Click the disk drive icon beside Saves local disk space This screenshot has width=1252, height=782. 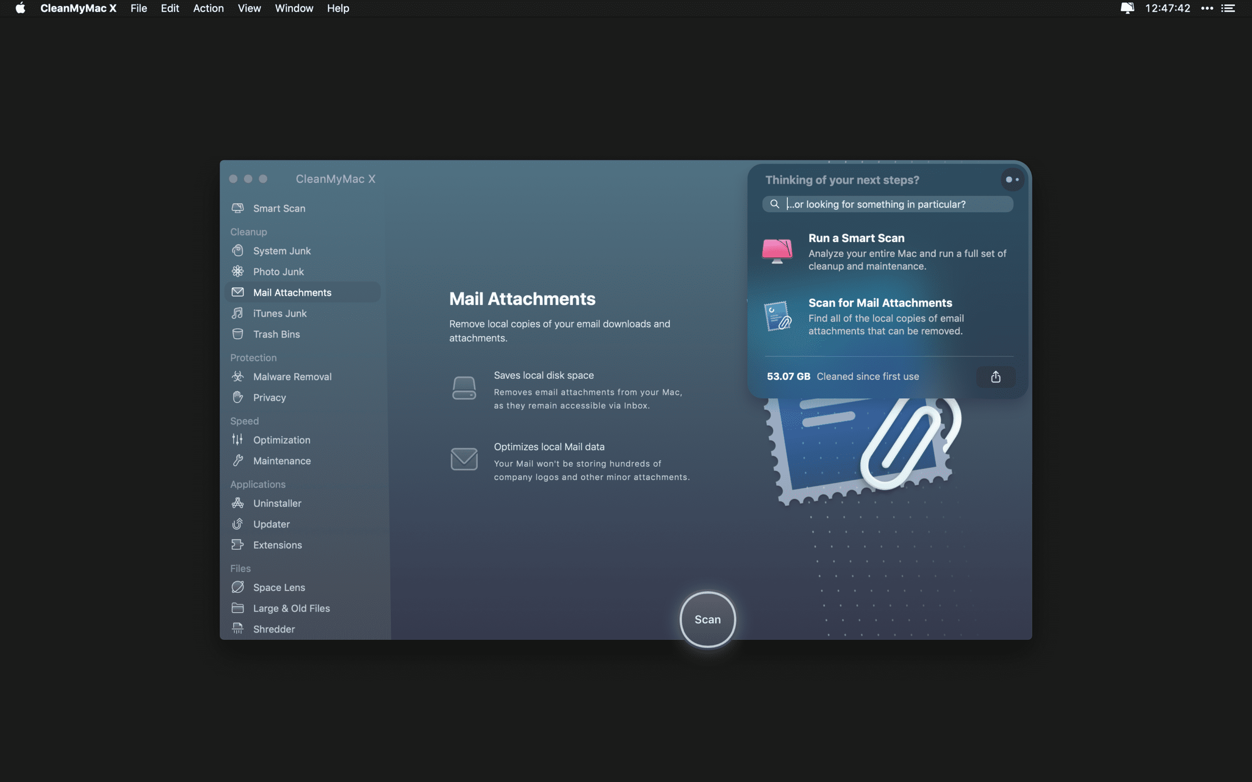(x=464, y=388)
